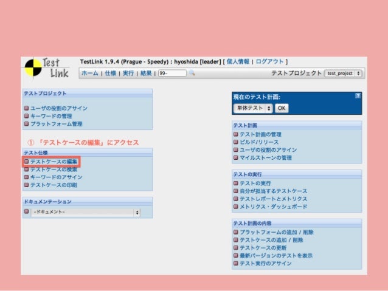Click bullet icon beside プラットフォームの追加 / 削除

[236, 232]
